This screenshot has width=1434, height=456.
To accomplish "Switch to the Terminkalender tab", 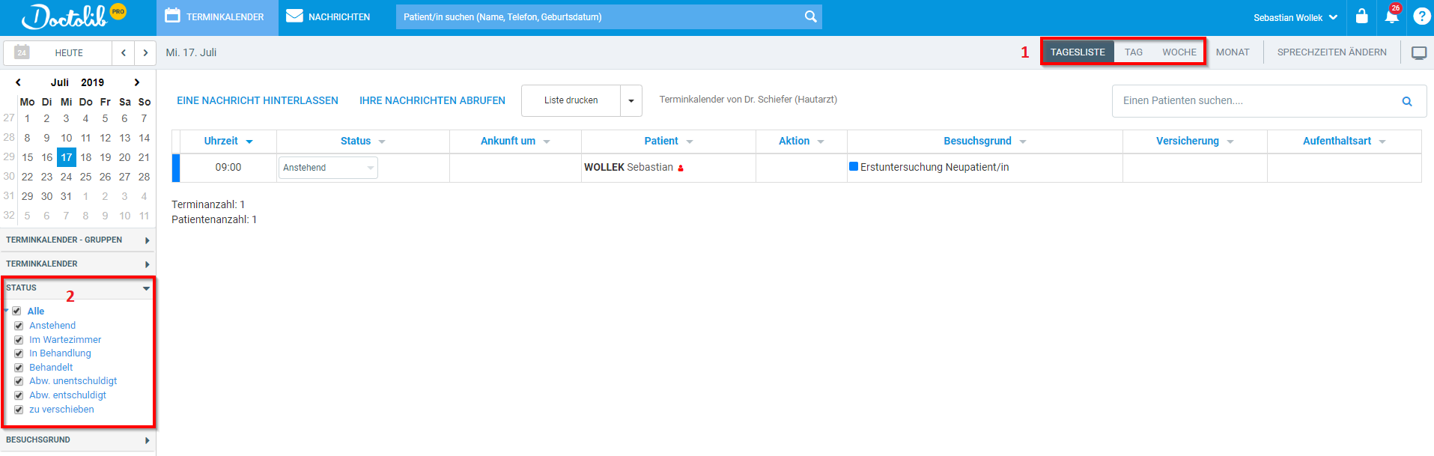I will (x=217, y=17).
